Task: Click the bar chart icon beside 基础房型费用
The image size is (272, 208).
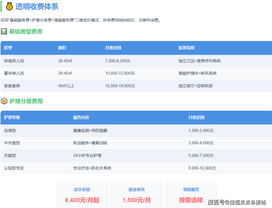Action: coord(4,32)
